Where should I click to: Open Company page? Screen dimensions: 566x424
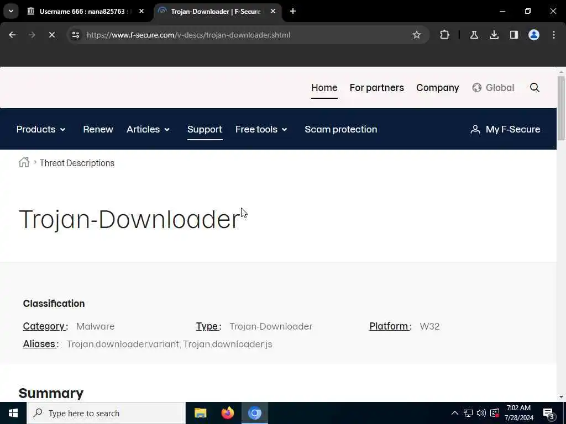438,88
